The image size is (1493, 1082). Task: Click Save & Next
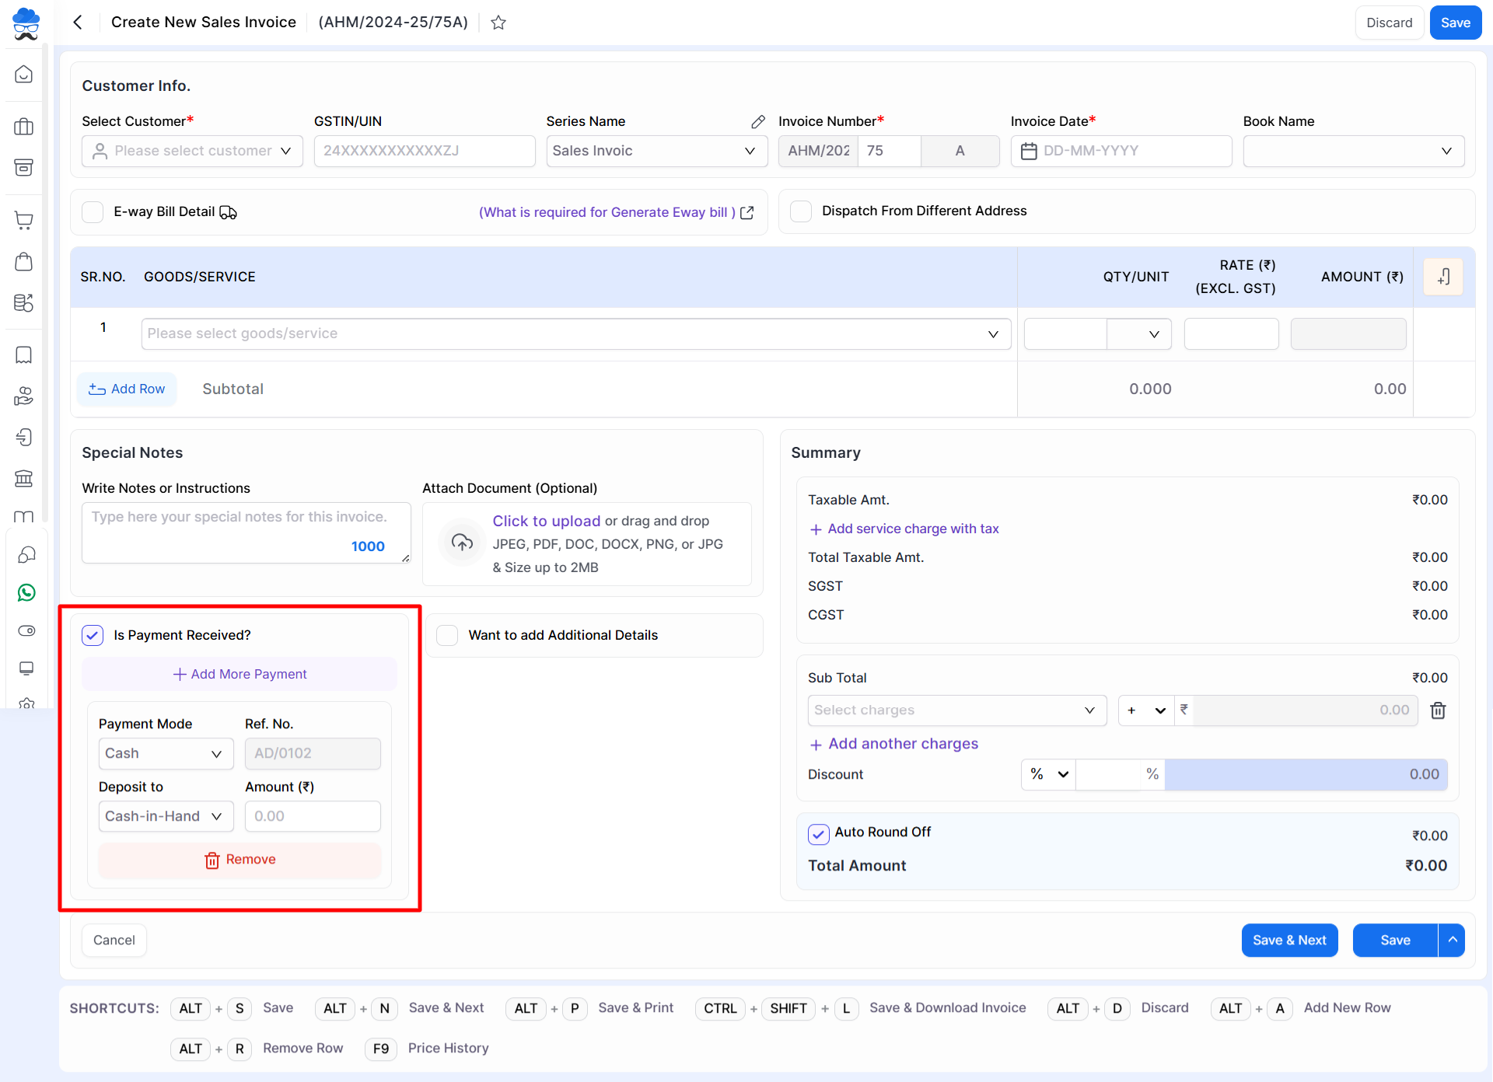point(1289,941)
